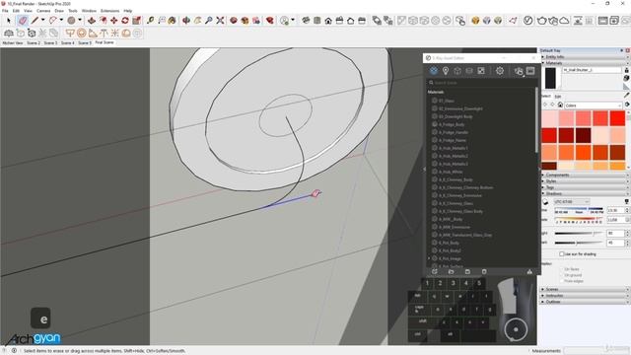Select A_Fridge_Handle material in list

coord(454,132)
